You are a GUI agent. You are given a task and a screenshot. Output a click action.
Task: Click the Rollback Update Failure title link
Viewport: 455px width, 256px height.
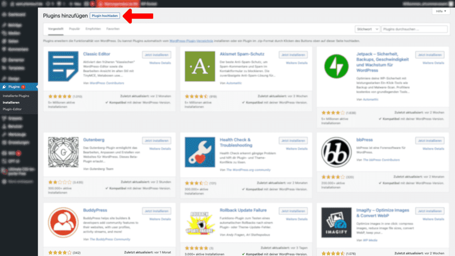pyautogui.click(x=243, y=210)
